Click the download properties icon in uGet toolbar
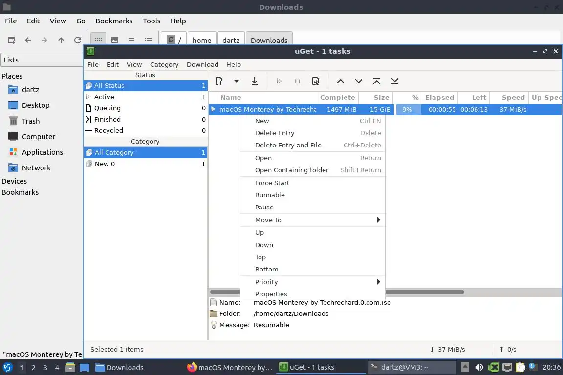Image resolution: width=563 pixels, height=375 pixels. [316, 81]
